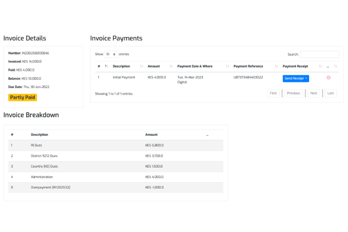
Task: Click the Initial Payment row description
Action: point(124,77)
